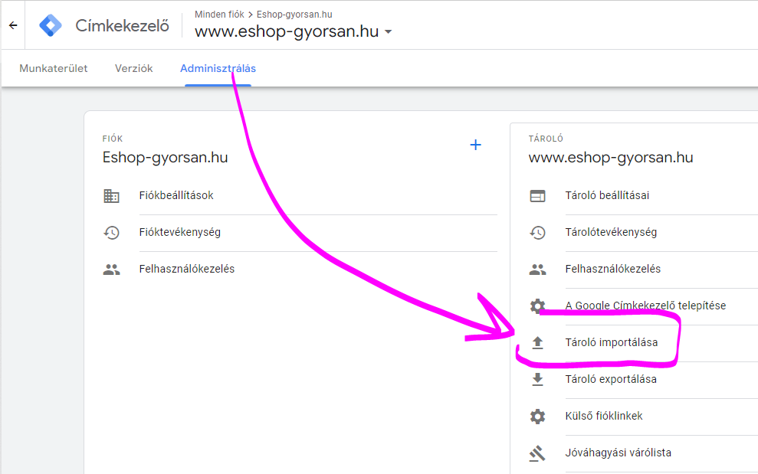The height and width of the screenshot is (474, 758).
Task: Open A Google Címkekezelő telepítése
Action: pos(645,306)
